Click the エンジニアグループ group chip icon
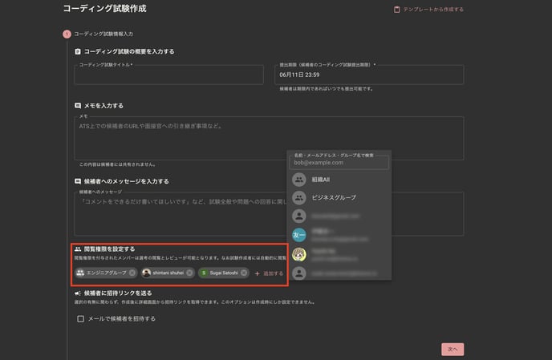The image size is (552, 360). (80, 273)
